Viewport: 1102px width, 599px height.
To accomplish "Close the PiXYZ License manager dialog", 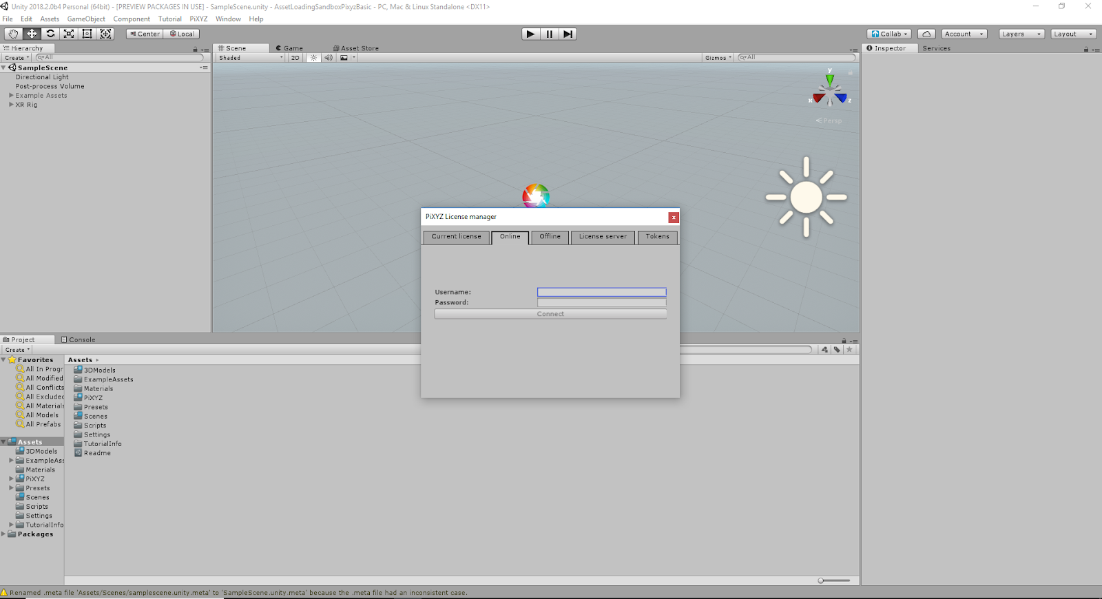I will pyautogui.click(x=674, y=218).
